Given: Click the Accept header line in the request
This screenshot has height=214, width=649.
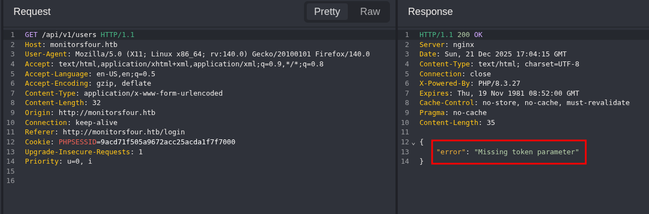Looking at the screenshot, I should (174, 64).
